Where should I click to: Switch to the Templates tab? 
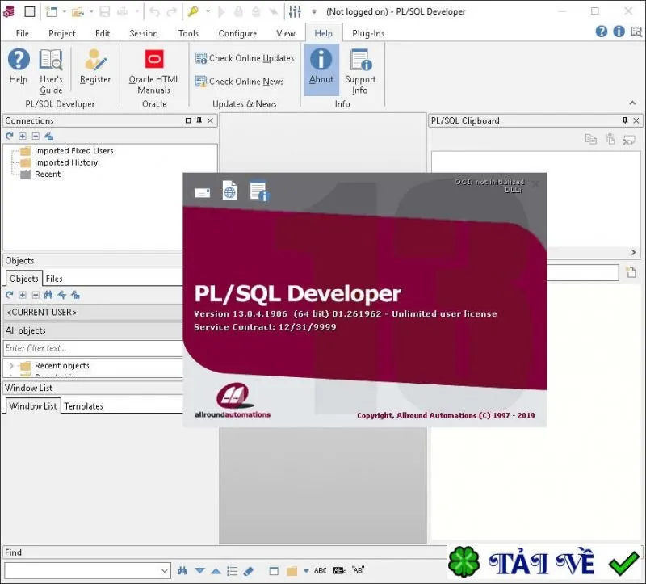point(84,406)
